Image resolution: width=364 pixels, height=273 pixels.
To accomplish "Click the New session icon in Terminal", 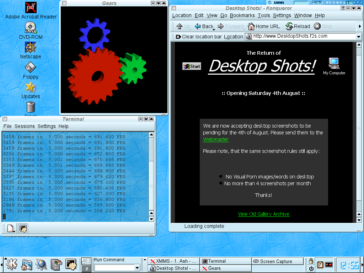I will 11,228.
